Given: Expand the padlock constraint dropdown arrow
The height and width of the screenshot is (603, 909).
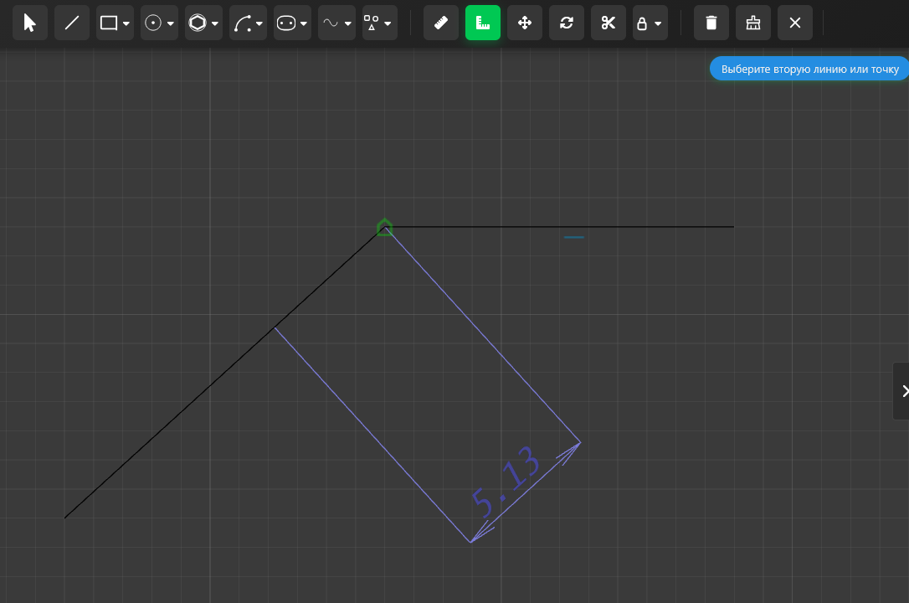Looking at the screenshot, I should pyautogui.click(x=658, y=23).
